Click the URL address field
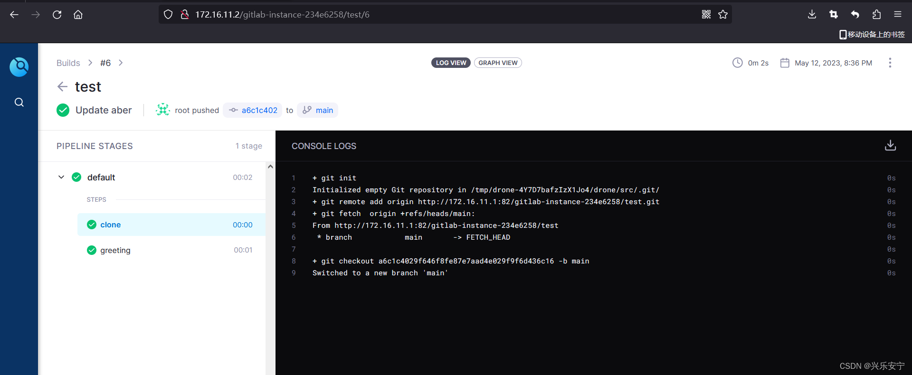Viewport: 912px width, 375px height. click(445, 15)
